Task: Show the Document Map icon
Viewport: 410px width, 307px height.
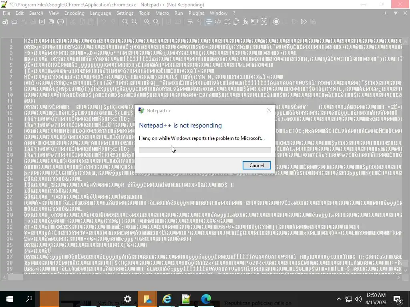Action: tap(227, 22)
